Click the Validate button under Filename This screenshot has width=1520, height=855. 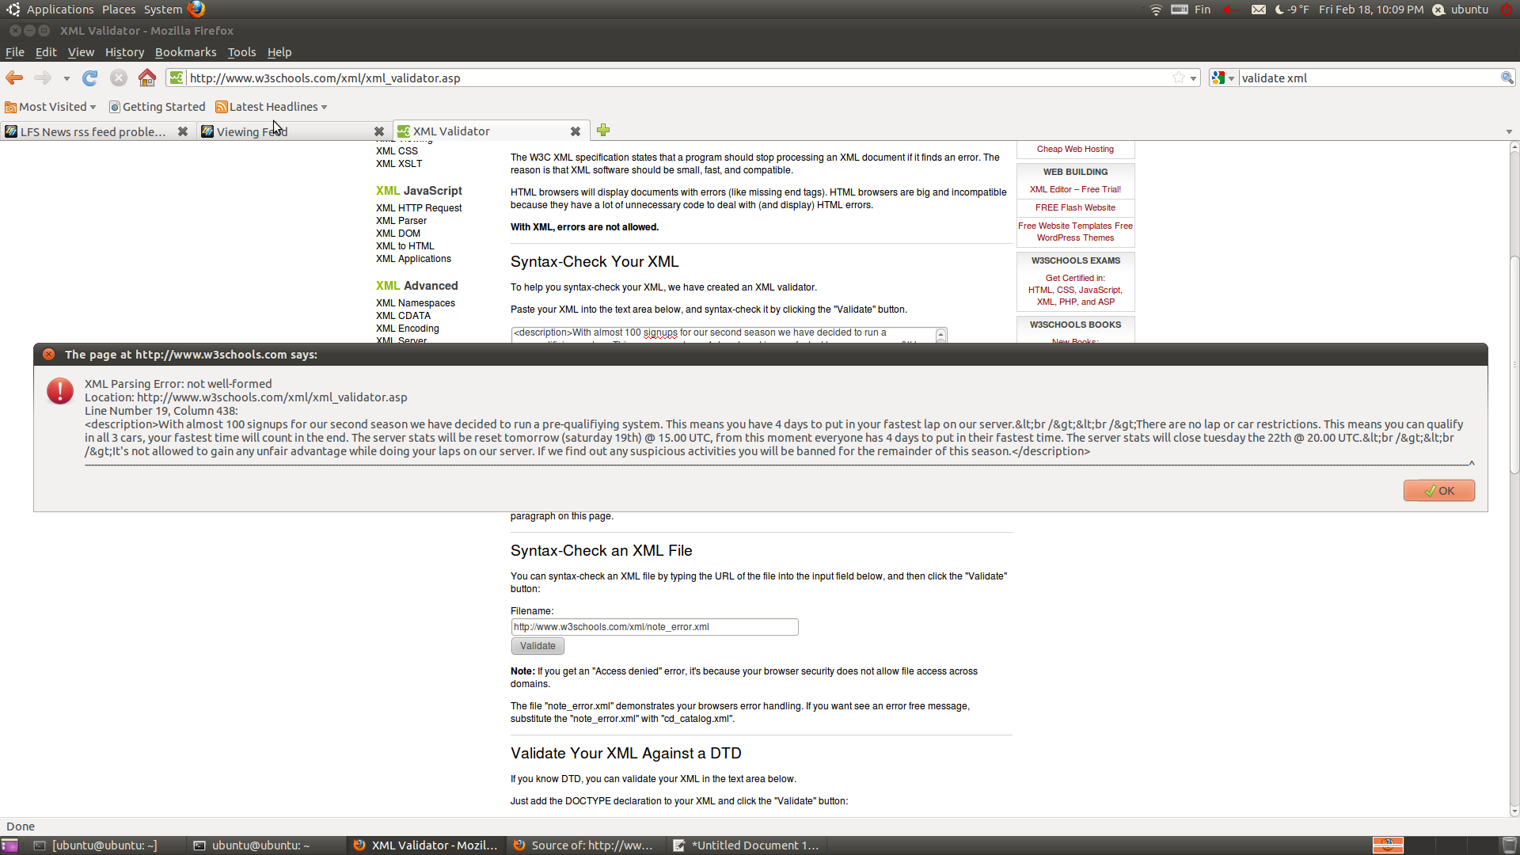pos(538,646)
